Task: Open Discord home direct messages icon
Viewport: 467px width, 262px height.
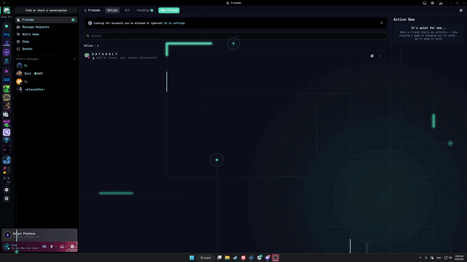Action: pyautogui.click(x=6, y=10)
